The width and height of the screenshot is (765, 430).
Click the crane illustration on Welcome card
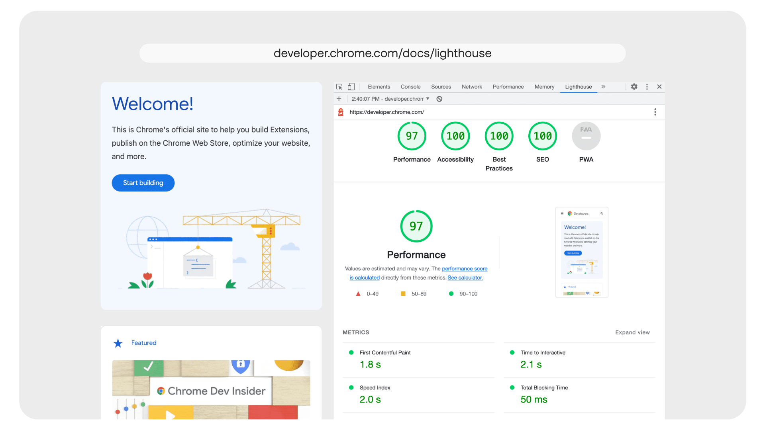[213, 249]
